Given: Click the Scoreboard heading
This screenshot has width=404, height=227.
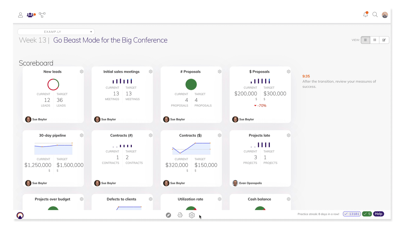Looking at the screenshot, I should [36, 63].
